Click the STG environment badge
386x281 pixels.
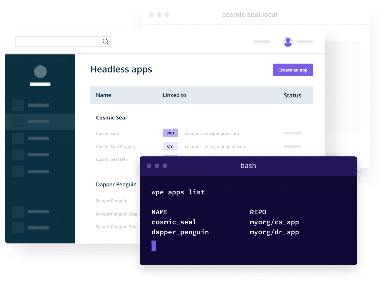pos(170,146)
